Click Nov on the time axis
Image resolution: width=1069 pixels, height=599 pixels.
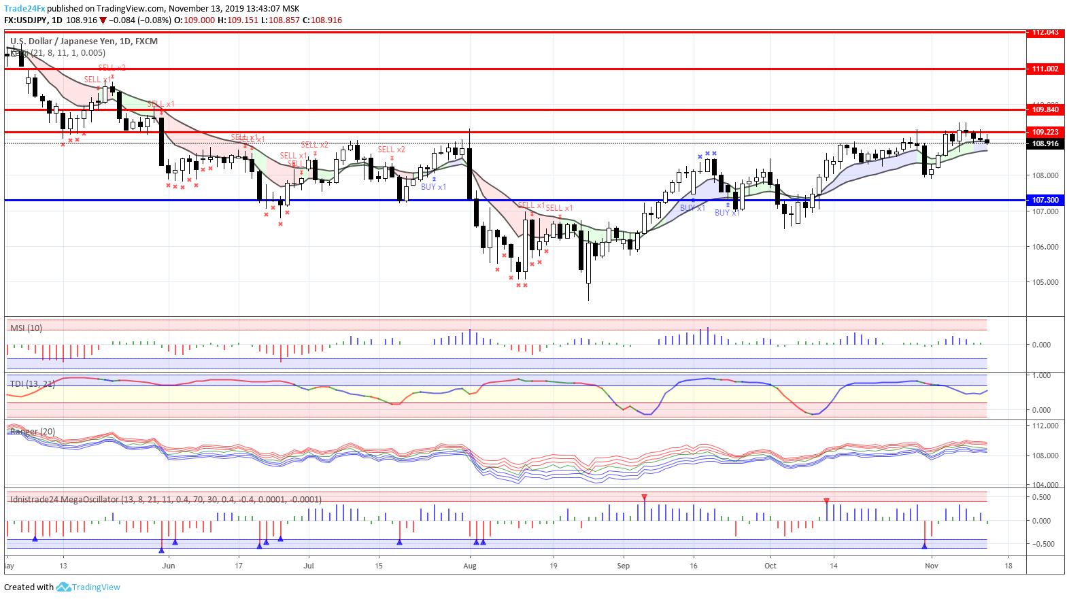[x=932, y=566]
